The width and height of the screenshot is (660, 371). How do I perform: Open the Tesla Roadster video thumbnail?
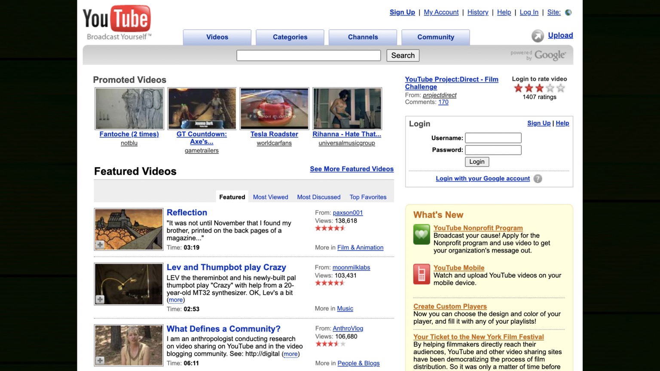pyautogui.click(x=275, y=109)
